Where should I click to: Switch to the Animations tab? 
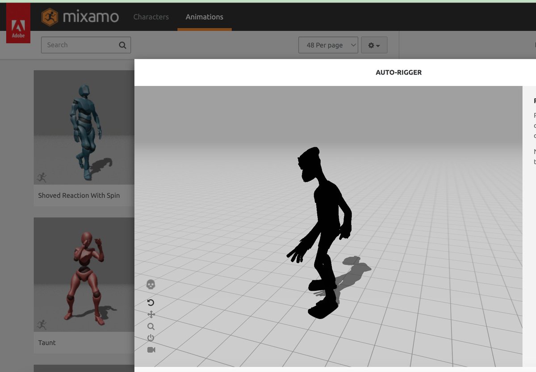[205, 17]
